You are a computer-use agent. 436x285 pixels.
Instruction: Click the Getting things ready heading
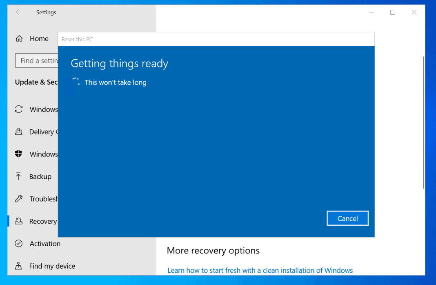[x=119, y=63]
